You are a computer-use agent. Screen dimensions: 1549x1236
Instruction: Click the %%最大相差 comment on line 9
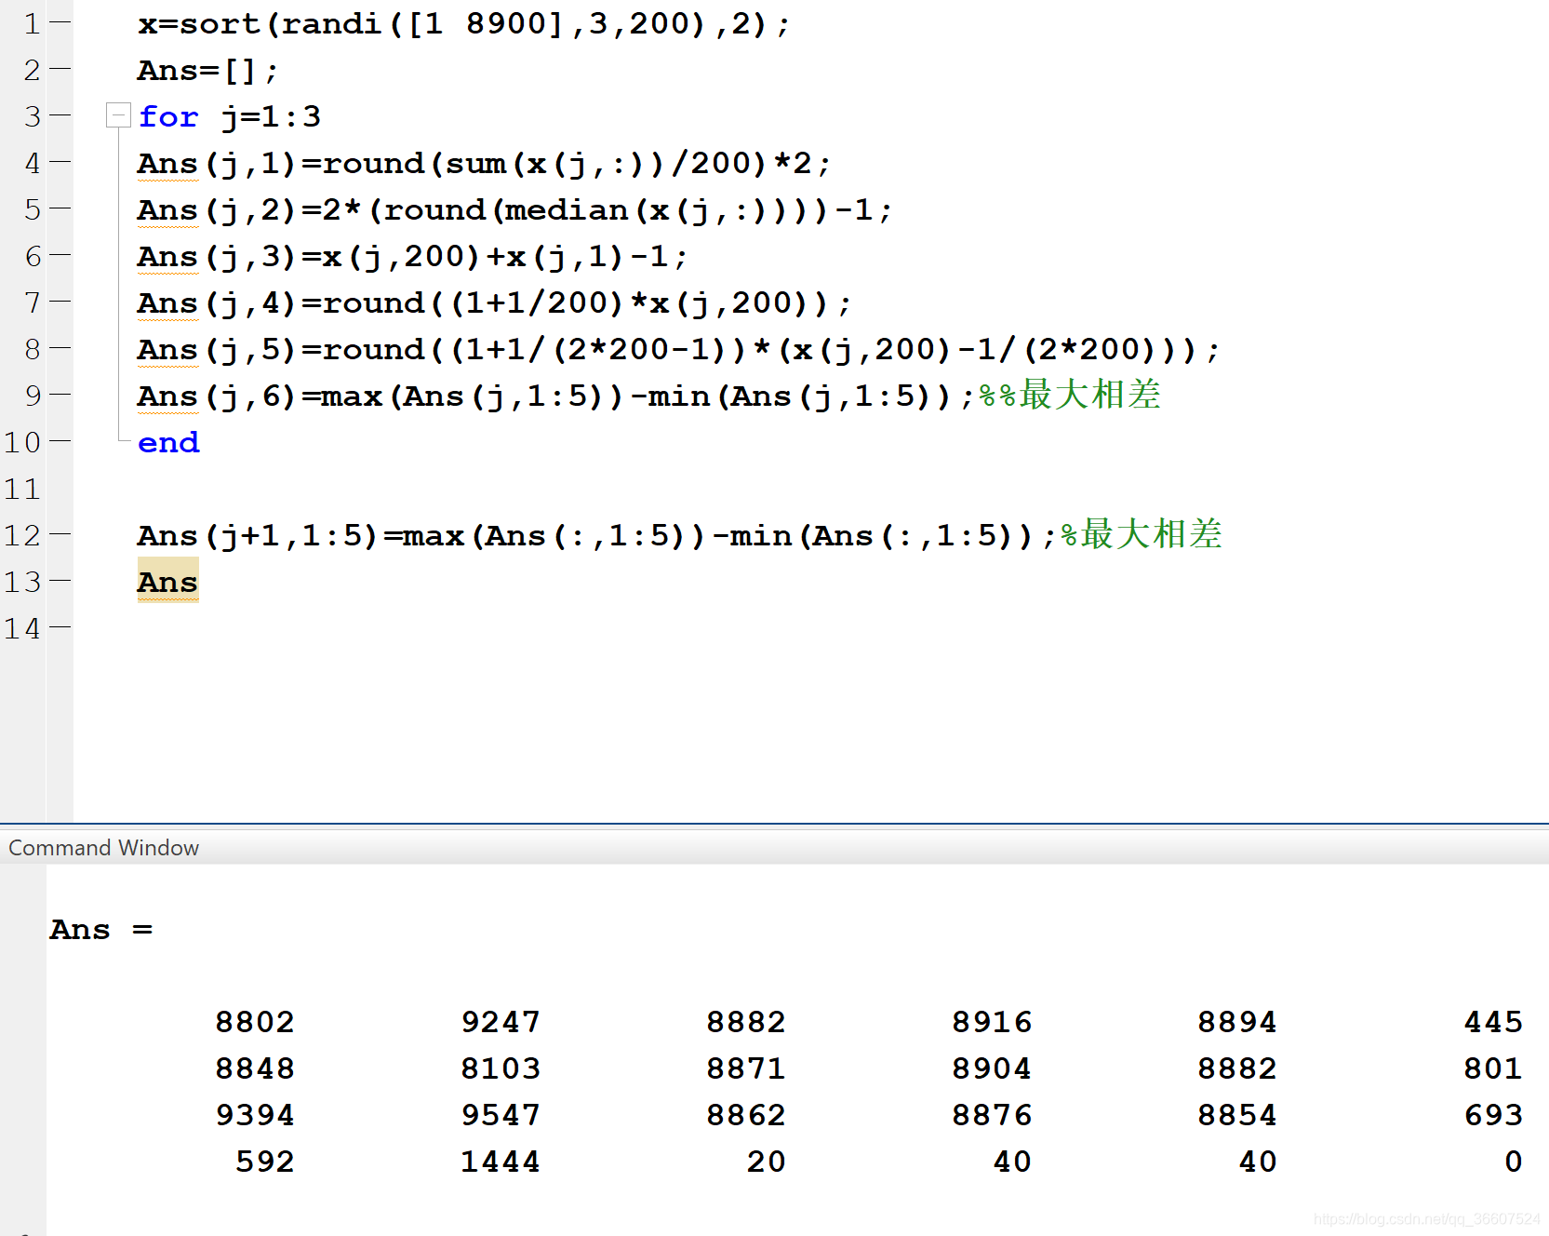tap(1070, 395)
